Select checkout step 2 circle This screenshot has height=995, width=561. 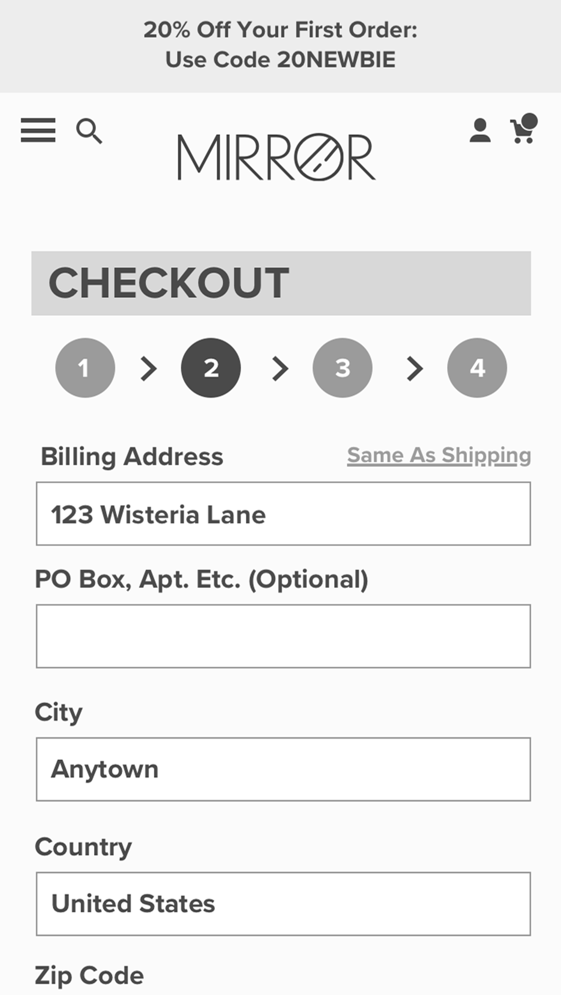pyautogui.click(x=211, y=368)
